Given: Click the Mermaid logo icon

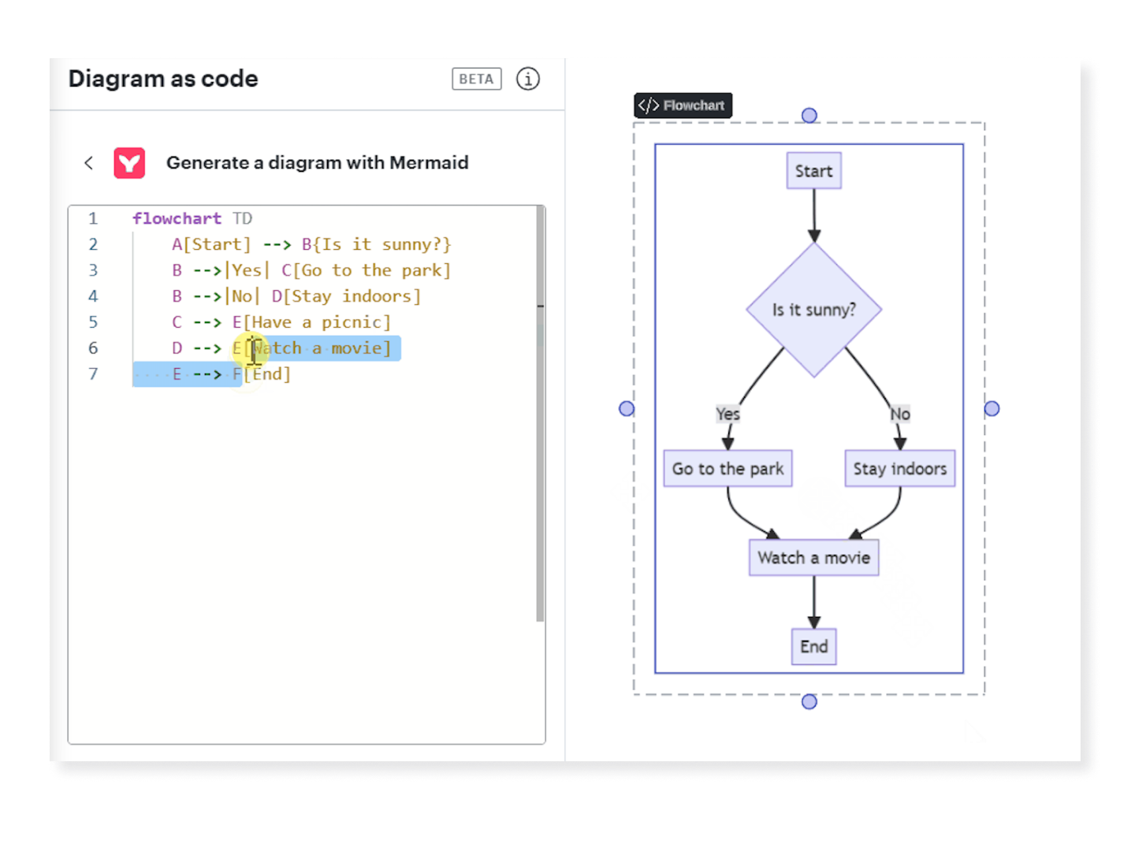Looking at the screenshot, I should click(129, 163).
